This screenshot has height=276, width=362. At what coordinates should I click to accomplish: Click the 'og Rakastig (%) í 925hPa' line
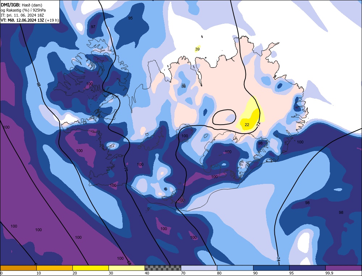(23, 10)
